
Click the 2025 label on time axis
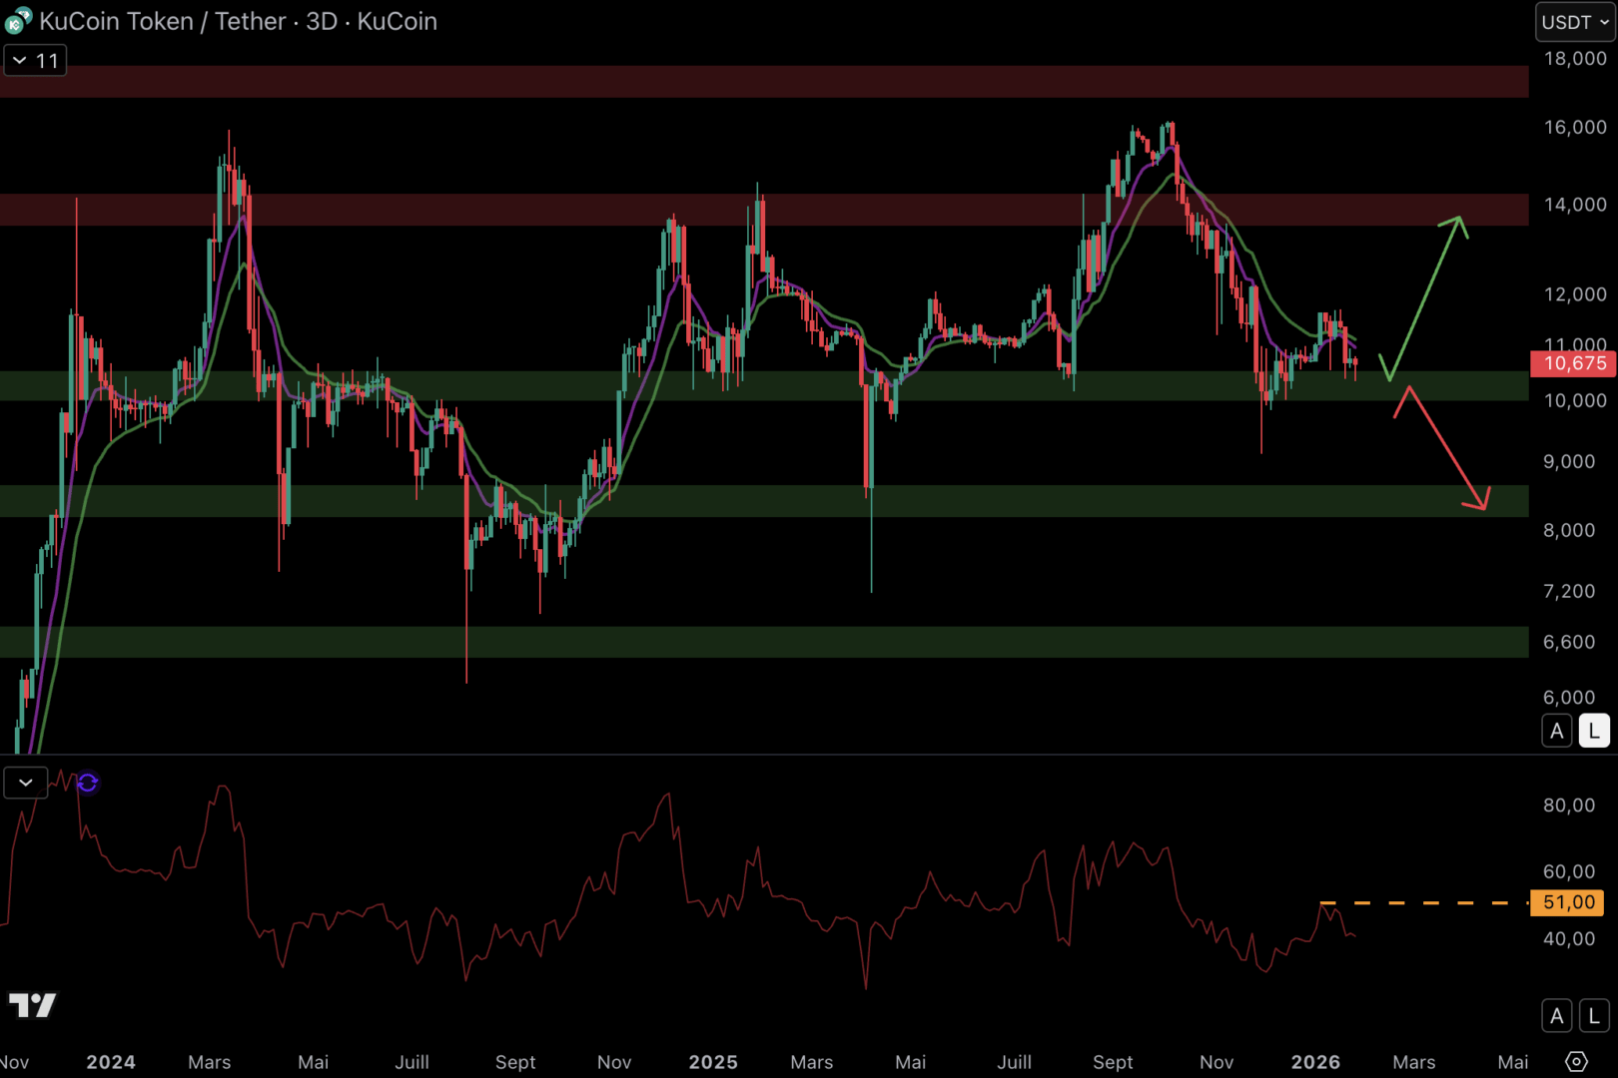coord(712,1062)
